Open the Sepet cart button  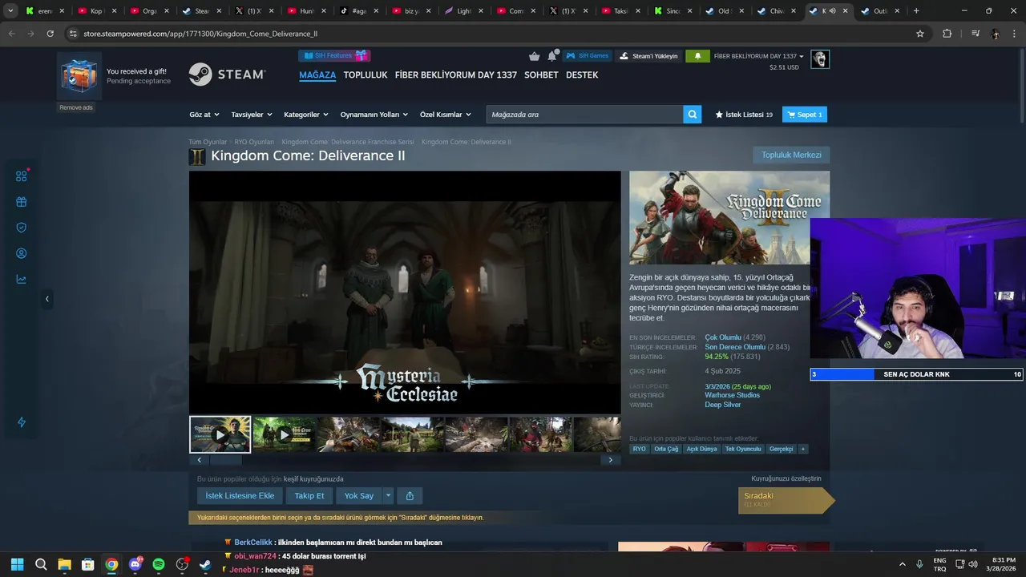pos(804,115)
